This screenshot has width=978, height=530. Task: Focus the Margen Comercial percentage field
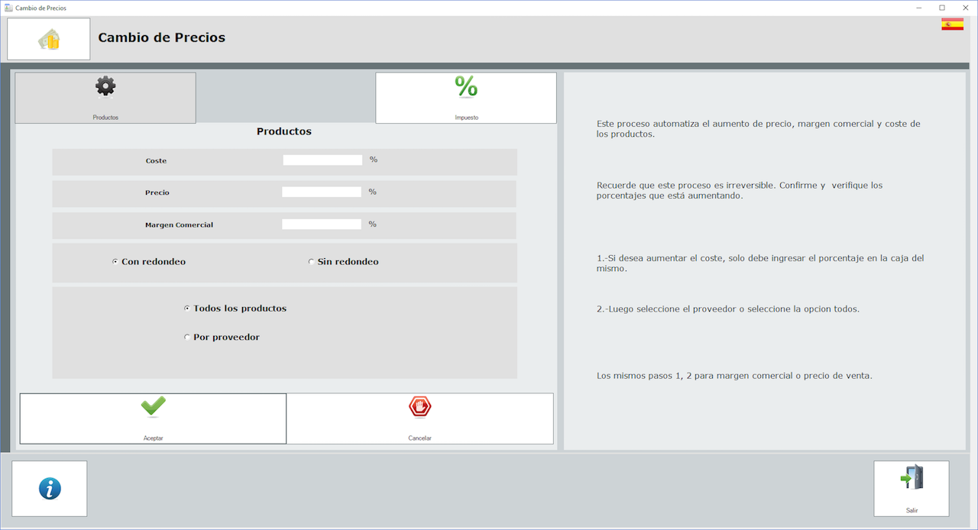pos(322,225)
